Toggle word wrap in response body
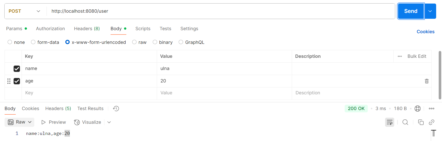442x141 pixels. 389,122
